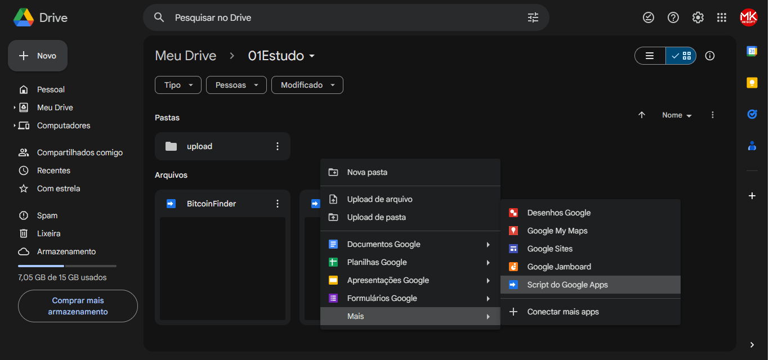
Task: Open the Modificado filter dropdown
Action: (x=307, y=85)
